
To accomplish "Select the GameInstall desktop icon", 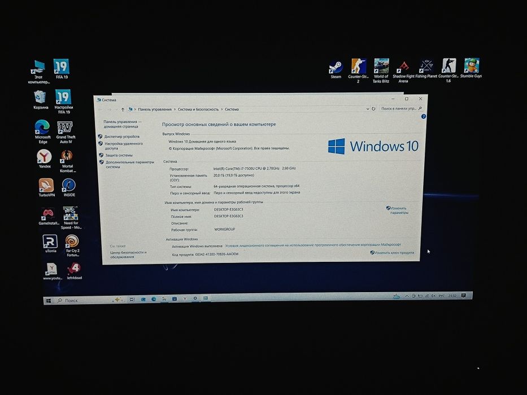I will click(x=49, y=217).
